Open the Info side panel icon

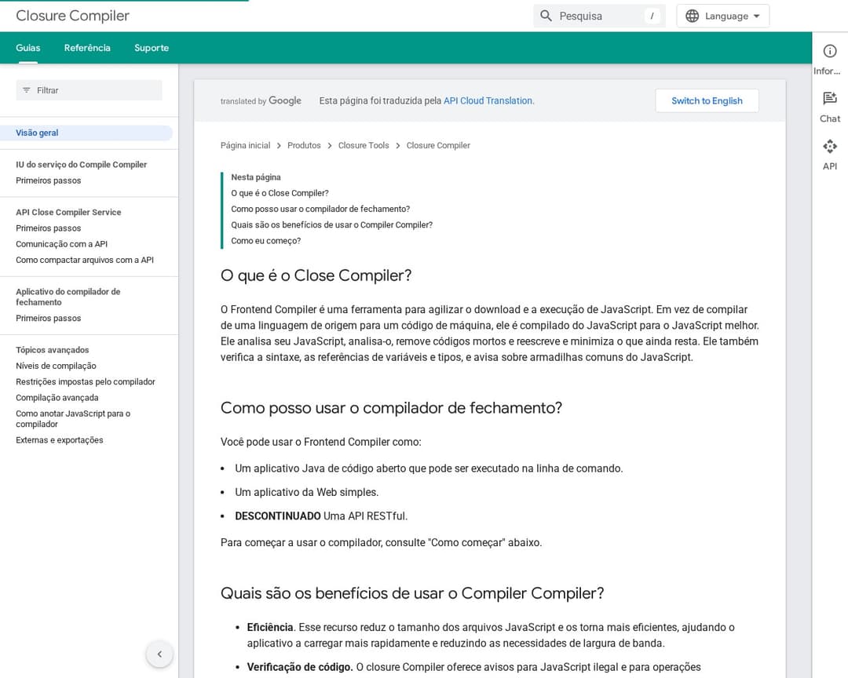[x=830, y=51]
